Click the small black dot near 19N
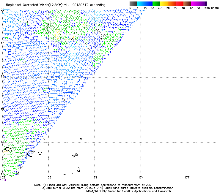 (x=27, y=22)
